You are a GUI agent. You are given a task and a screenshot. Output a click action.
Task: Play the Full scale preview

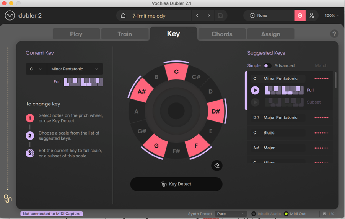[x=255, y=90]
